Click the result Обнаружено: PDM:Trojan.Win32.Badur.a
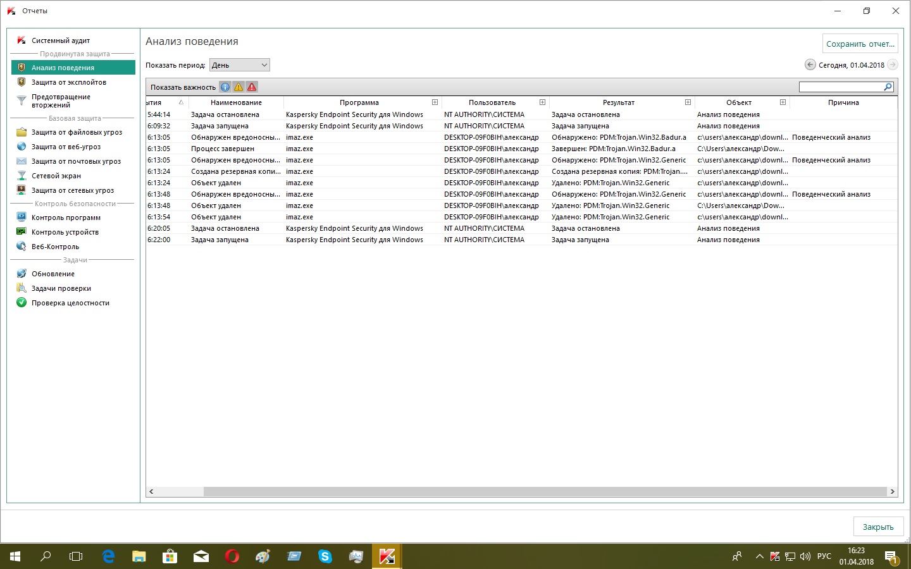The height and width of the screenshot is (569, 911). pos(619,137)
